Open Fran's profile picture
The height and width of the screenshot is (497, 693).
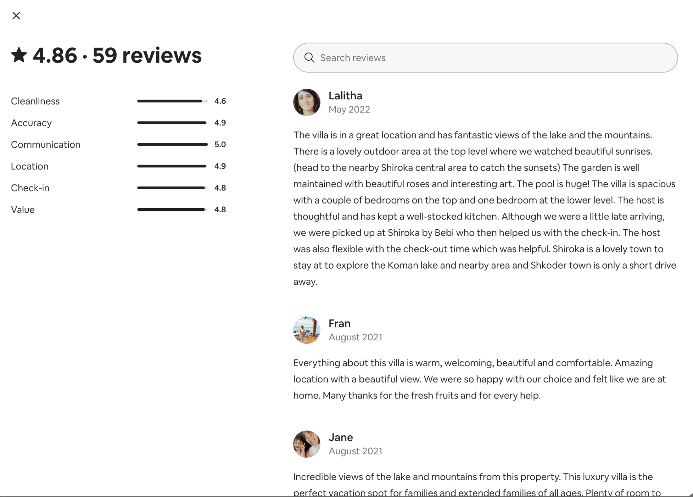coord(307,330)
